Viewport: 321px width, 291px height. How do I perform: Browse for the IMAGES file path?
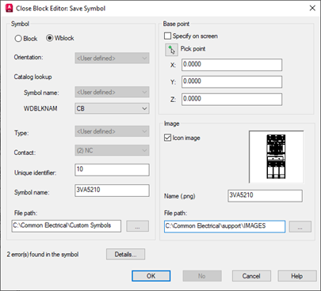300,227
